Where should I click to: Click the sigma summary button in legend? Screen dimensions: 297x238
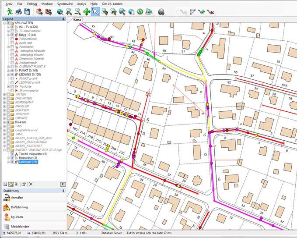(63, 184)
